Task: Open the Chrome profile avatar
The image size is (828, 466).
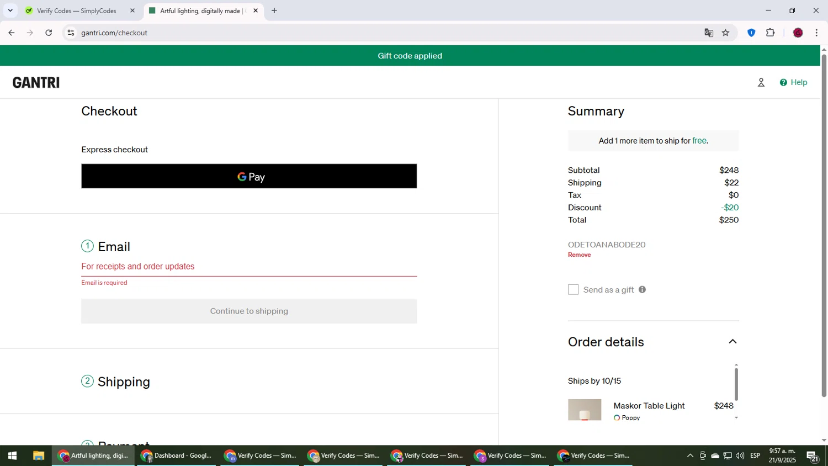Action: [798, 33]
